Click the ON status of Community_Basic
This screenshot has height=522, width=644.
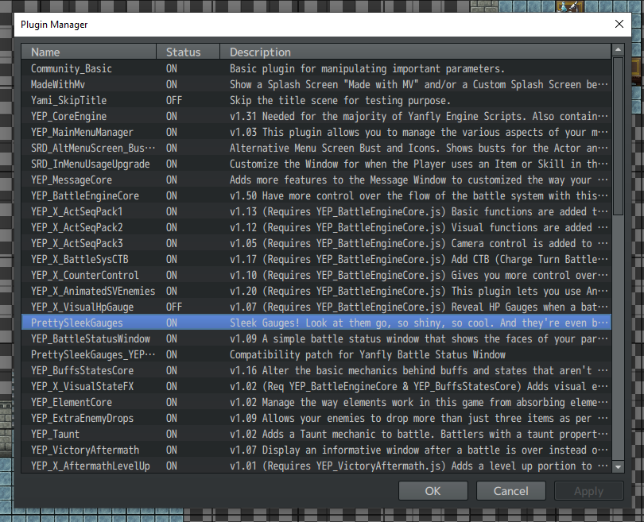pos(172,68)
